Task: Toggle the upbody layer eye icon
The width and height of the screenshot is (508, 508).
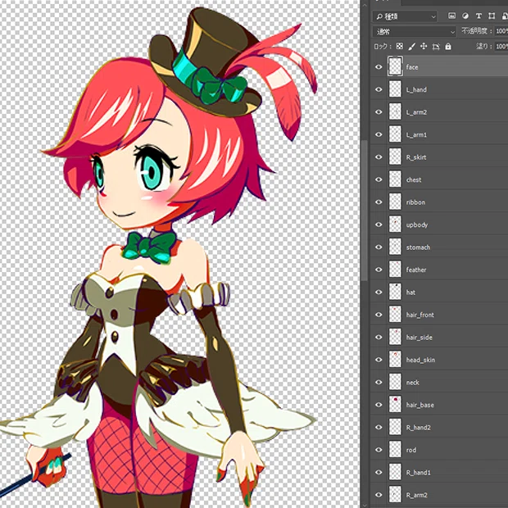Action: (379, 225)
